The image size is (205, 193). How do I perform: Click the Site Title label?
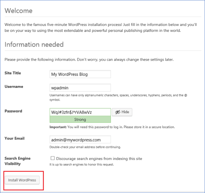coord(13,73)
